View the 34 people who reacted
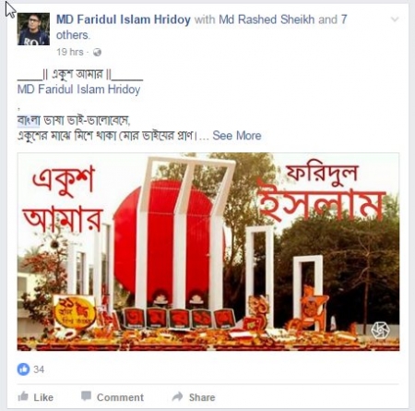The width and height of the screenshot is (415, 411). [39, 369]
